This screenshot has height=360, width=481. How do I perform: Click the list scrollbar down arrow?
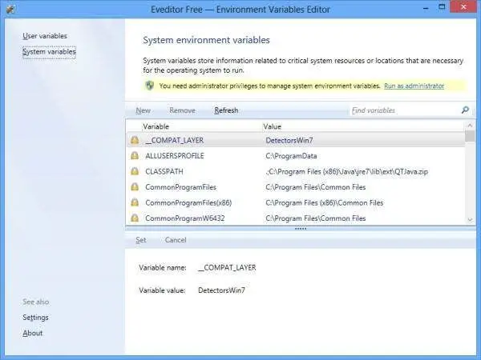click(470, 219)
